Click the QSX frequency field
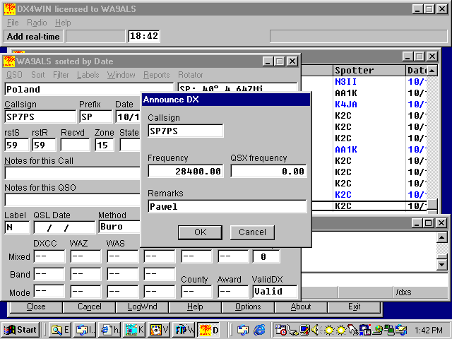The image size is (452, 339). tap(268, 171)
